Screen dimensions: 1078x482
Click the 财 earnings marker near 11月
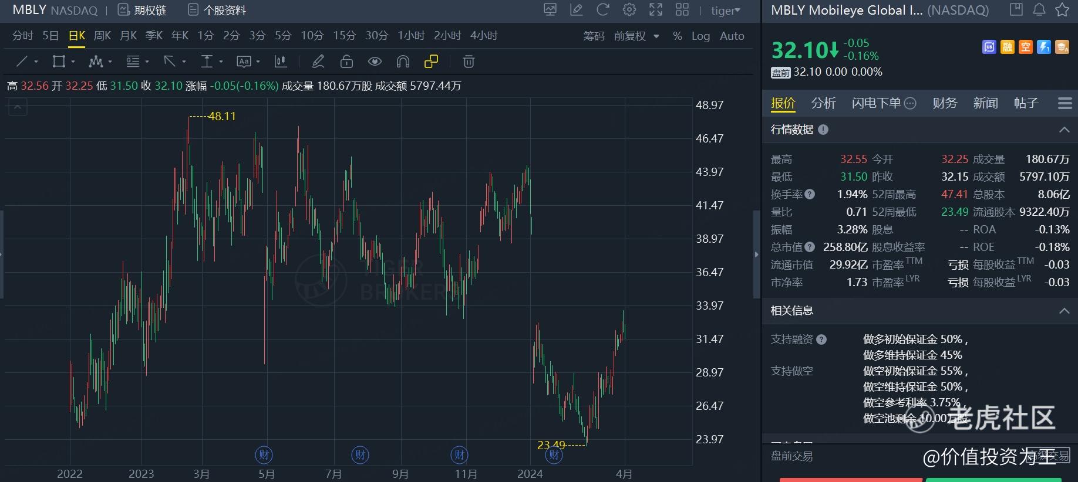[x=459, y=454]
